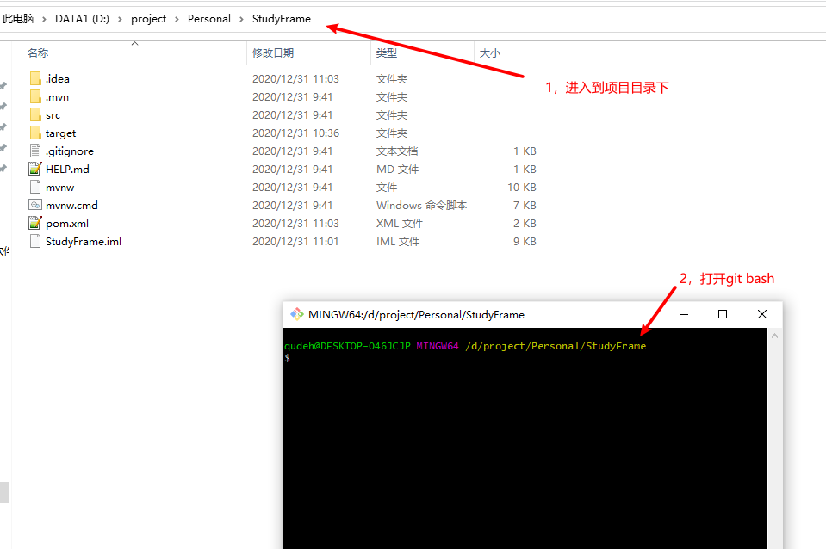Select the .mvn folder name
This screenshot has height=549, width=826.
[x=57, y=97]
